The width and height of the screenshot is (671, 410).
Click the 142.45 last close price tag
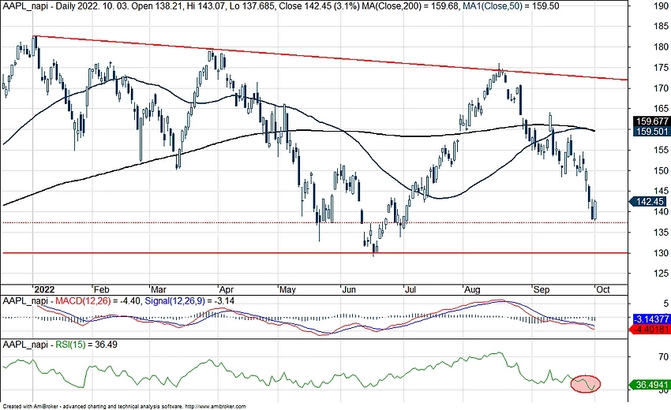point(649,202)
